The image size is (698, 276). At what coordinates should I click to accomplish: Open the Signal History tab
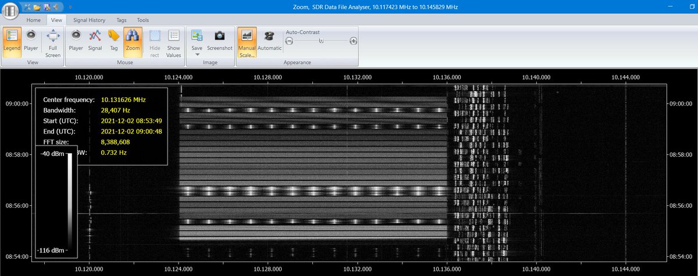(89, 20)
